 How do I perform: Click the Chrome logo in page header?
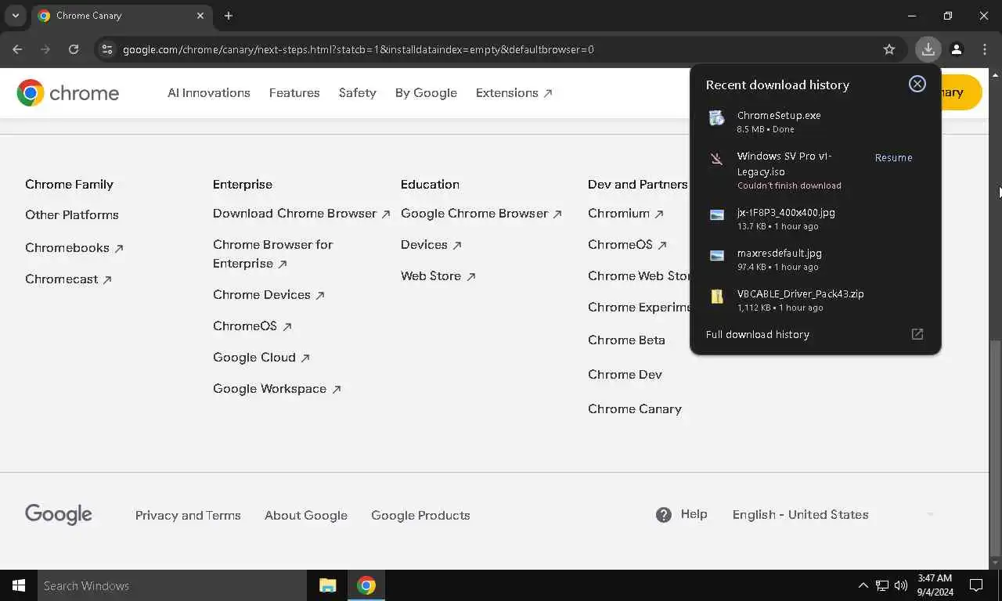68,93
